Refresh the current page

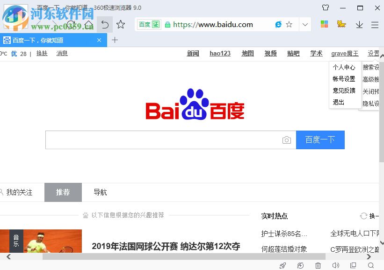point(72,24)
